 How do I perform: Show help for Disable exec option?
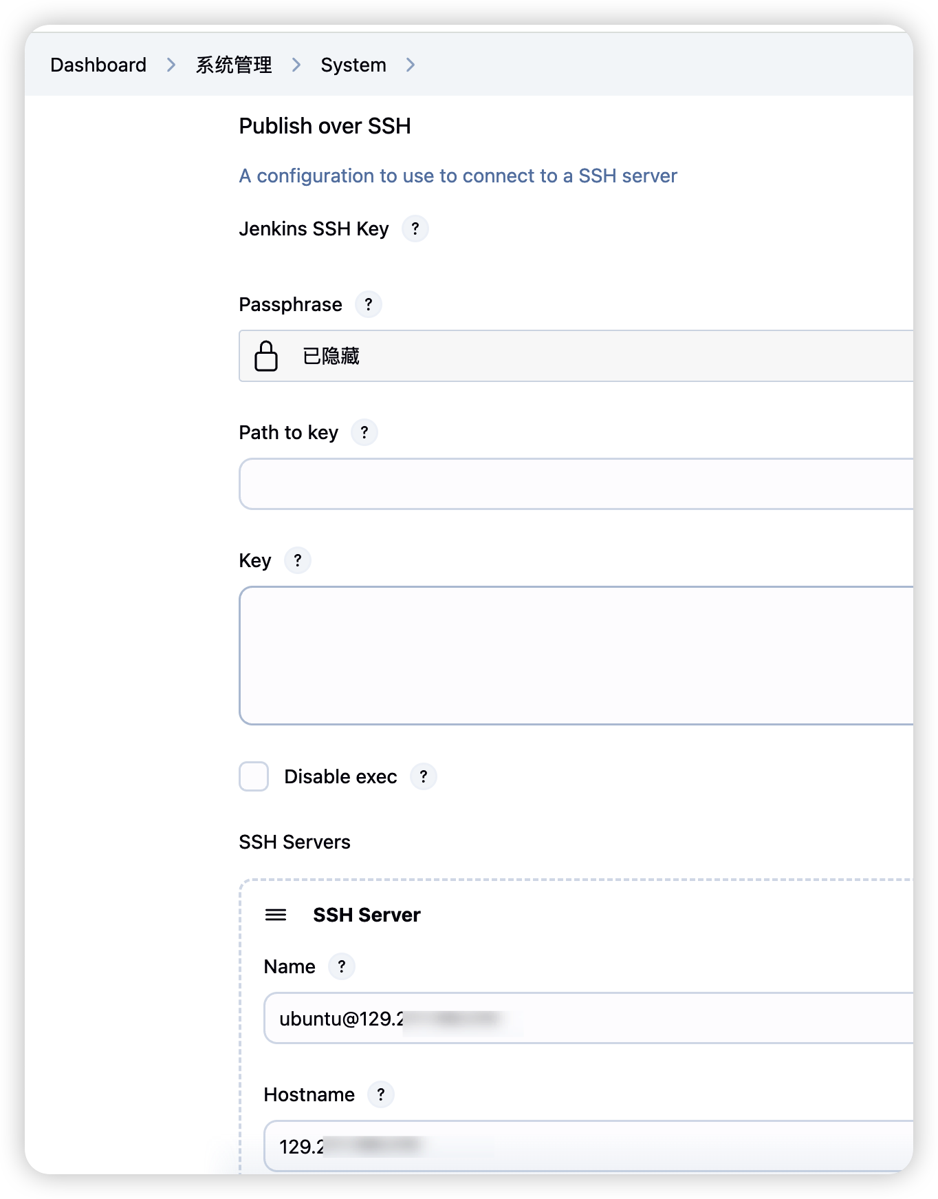click(423, 776)
